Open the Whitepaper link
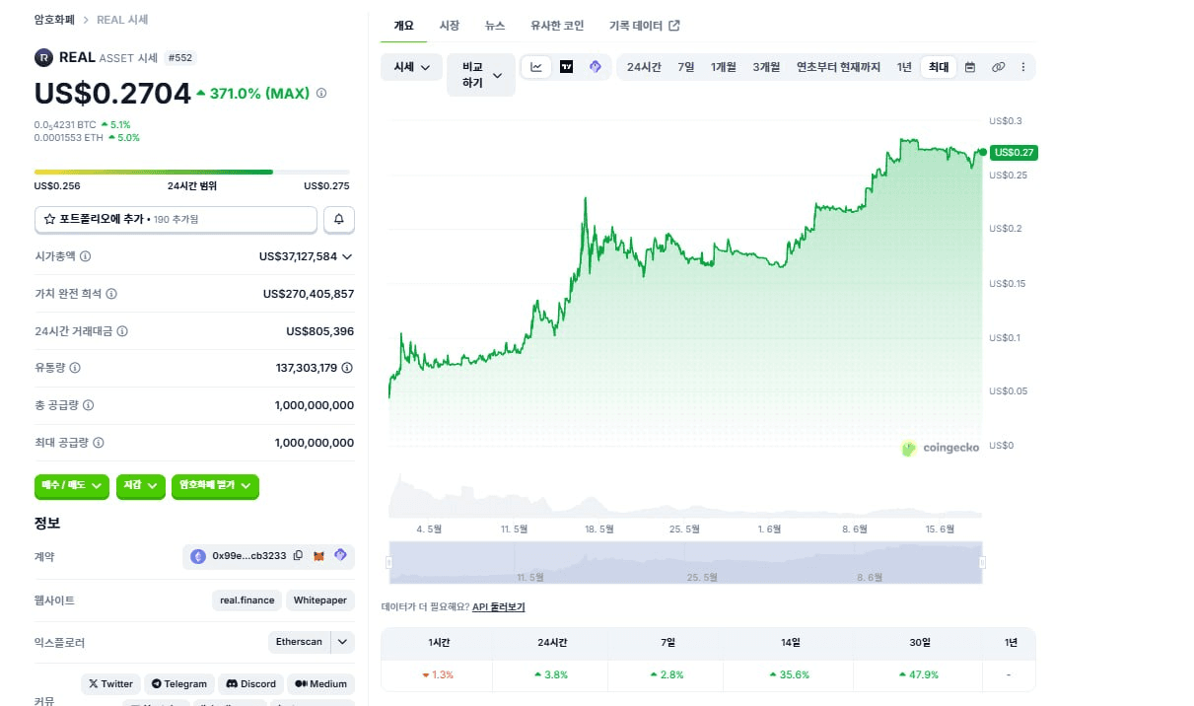1194x706 pixels. [320, 600]
